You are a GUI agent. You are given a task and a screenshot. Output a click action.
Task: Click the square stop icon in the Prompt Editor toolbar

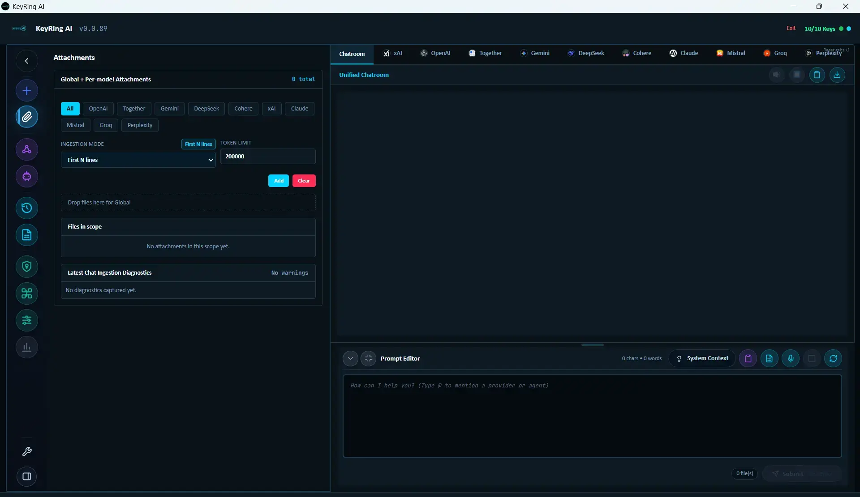click(812, 358)
